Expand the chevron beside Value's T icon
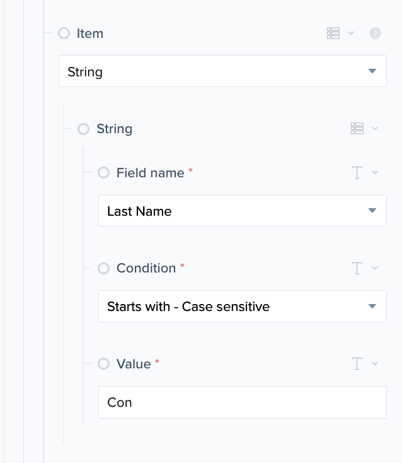This screenshot has height=463, width=402. (375, 364)
